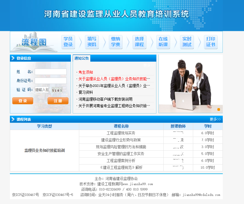Image resolution: width=244 pixels, height=204 pixels.
Task: Switch to the 通知公告 tab
Action: tap(82, 58)
